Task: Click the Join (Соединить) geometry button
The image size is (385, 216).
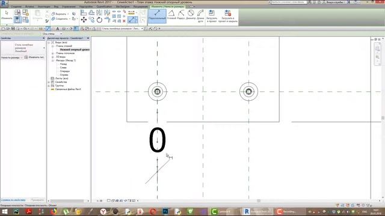Action: (61, 19)
